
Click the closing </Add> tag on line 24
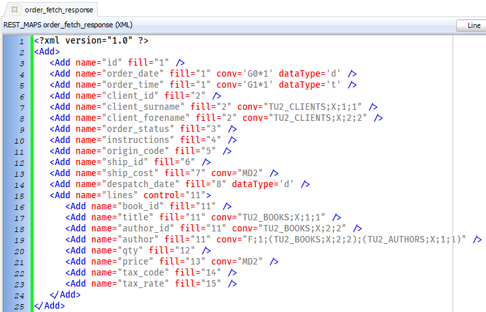pos(65,295)
